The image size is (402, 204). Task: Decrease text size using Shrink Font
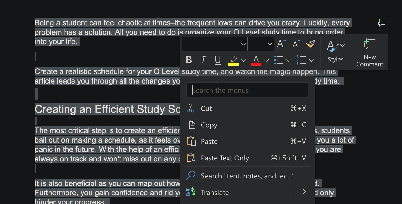(x=296, y=44)
